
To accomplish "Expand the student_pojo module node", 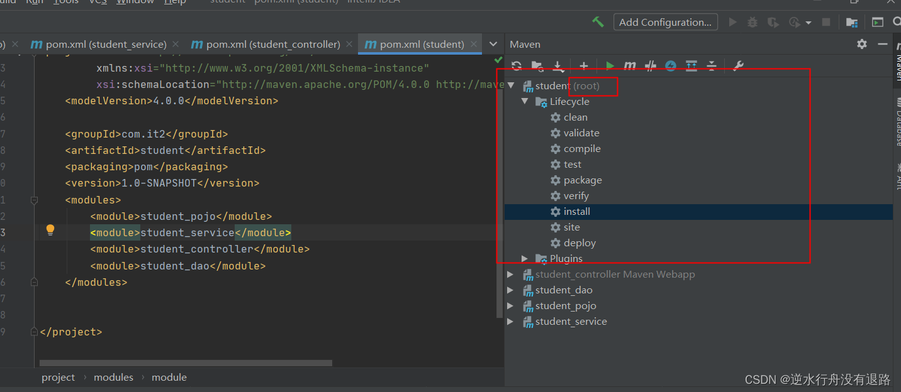I will pyautogui.click(x=510, y=305).
